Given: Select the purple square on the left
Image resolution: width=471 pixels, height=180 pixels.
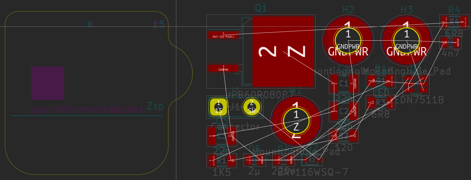Looking at the screenshot, I should [x=47, y=83].
